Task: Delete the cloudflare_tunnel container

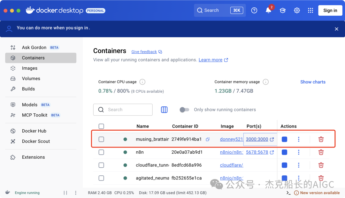Action: [x=321, y=165]
